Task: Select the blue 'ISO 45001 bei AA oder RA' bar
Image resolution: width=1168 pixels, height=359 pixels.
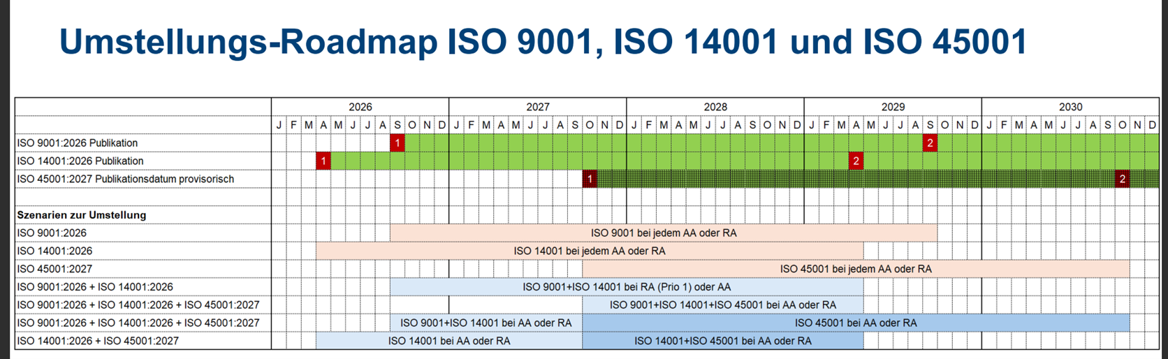Action: coord(855,323)
